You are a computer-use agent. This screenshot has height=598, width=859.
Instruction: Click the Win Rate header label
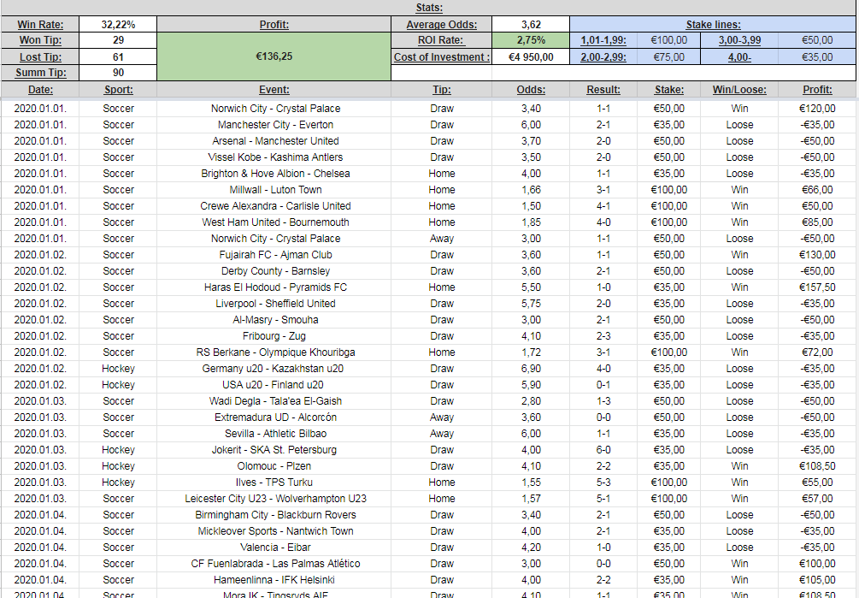[x=39, y=25]
